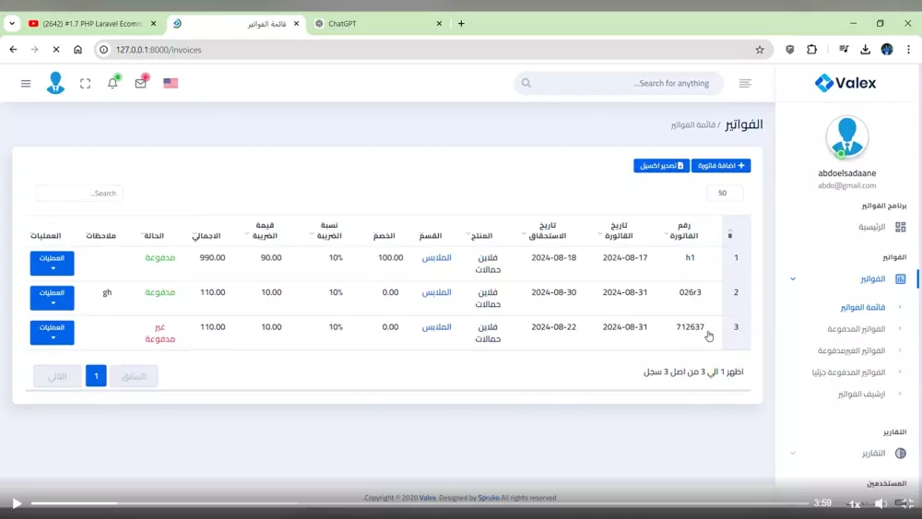Go to pagination page 1
Viewport: 922px width, 519px height.
click(96, 375)
